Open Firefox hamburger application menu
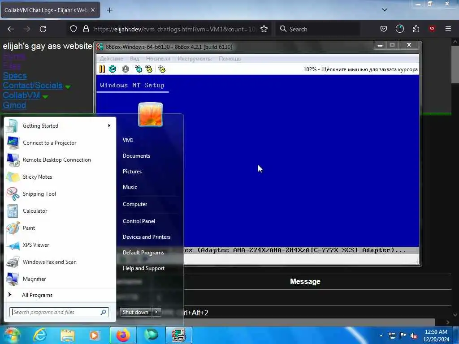The image size is (459, 344). pos(448,29)
